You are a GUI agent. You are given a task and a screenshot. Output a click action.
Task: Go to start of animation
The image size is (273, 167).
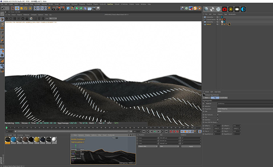144,131
